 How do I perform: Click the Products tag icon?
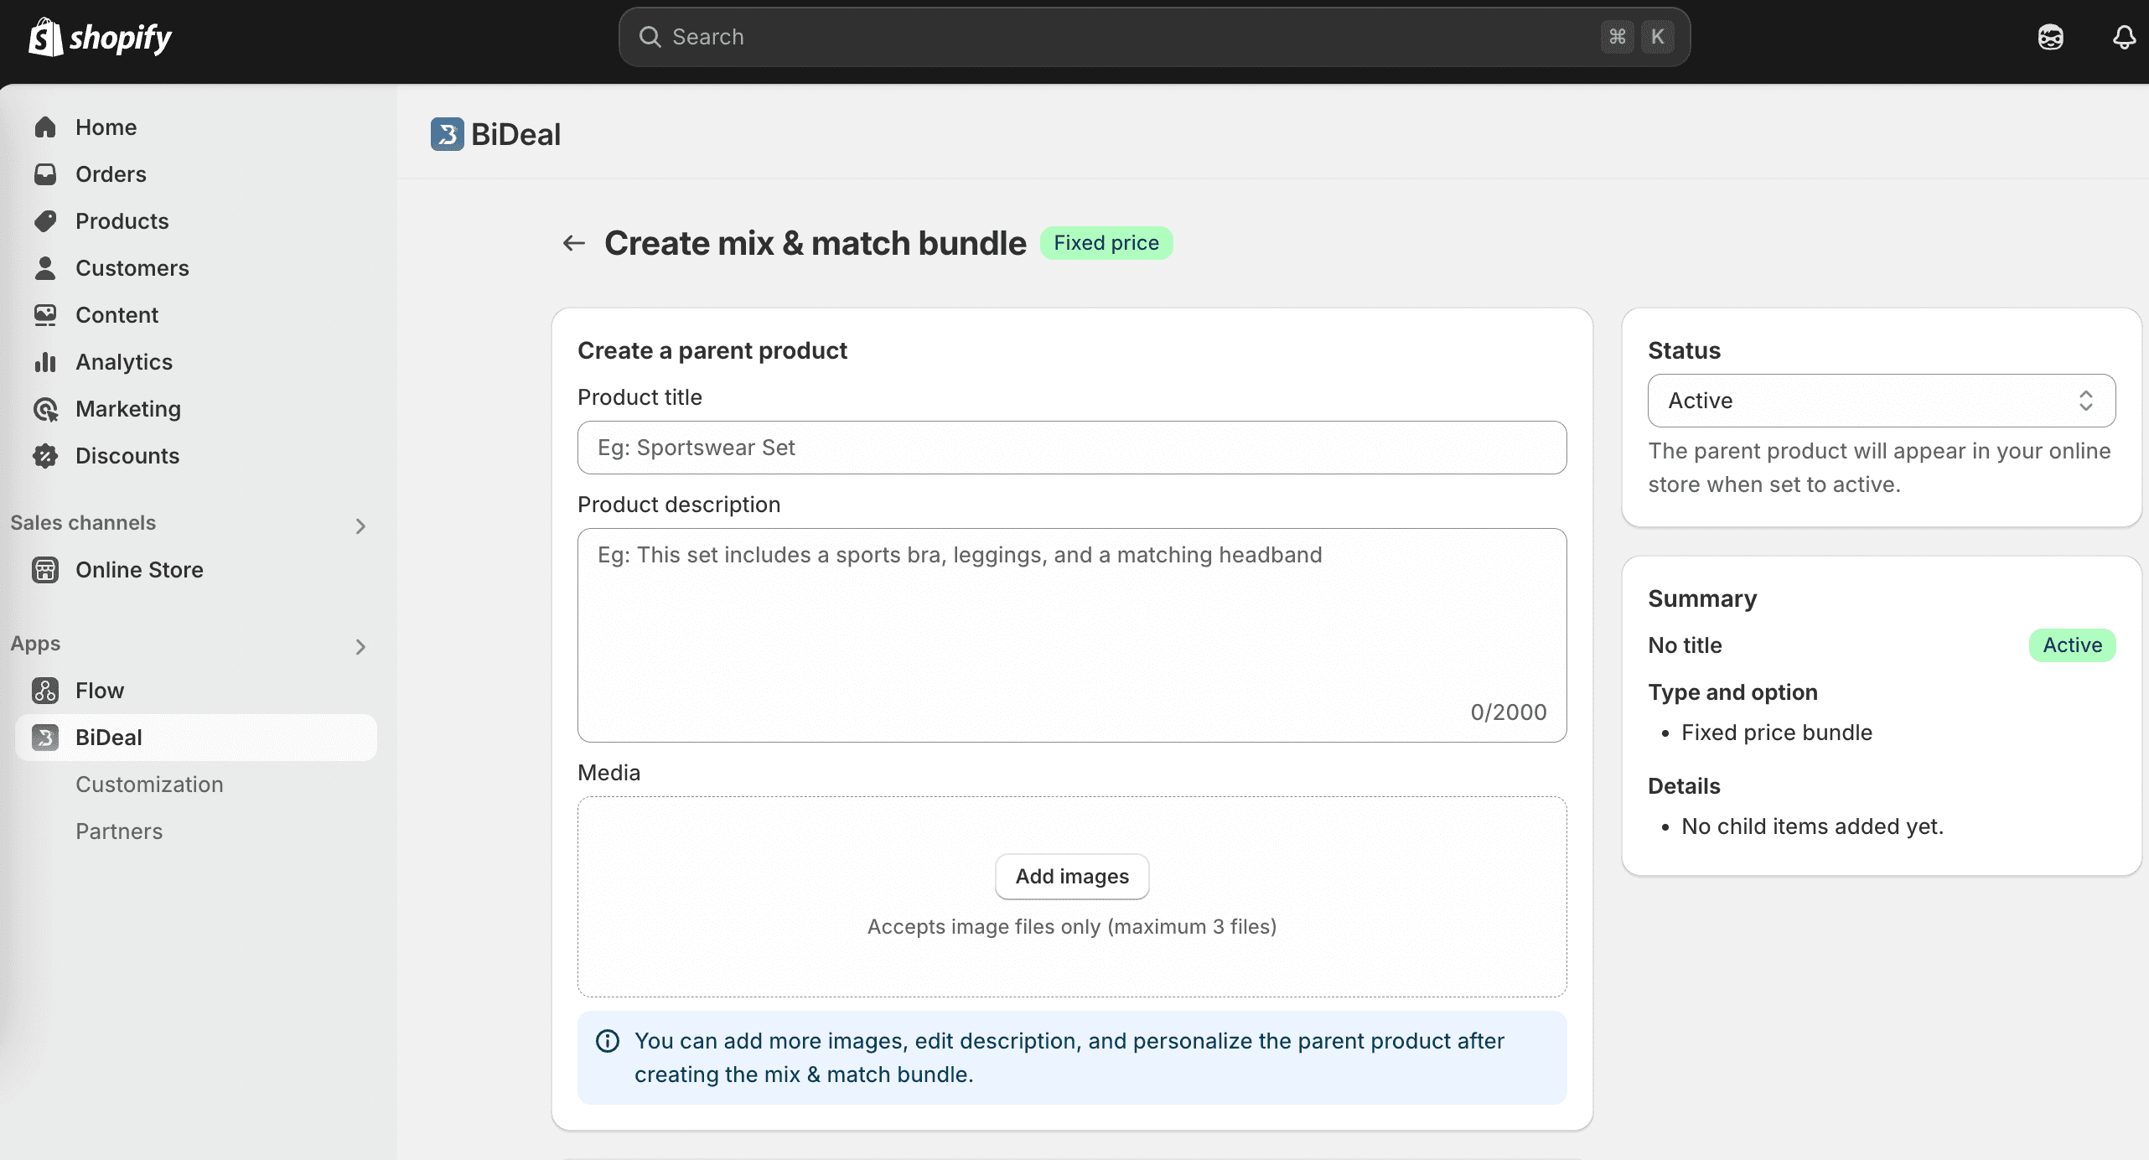tap(45, 220)
